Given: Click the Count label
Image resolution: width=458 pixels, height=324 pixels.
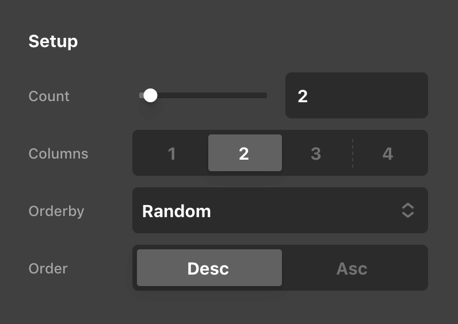Looking at the screenshot, I should (x=49, y=96).
